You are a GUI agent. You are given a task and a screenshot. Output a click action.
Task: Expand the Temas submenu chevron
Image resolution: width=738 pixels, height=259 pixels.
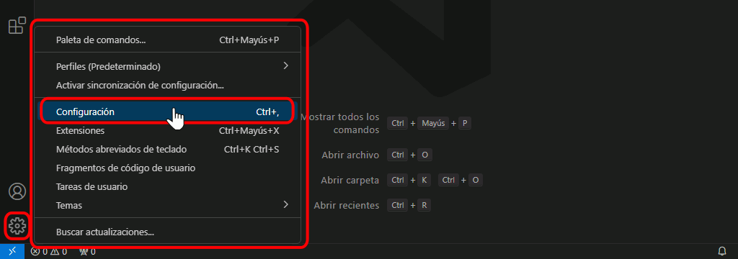285,204
